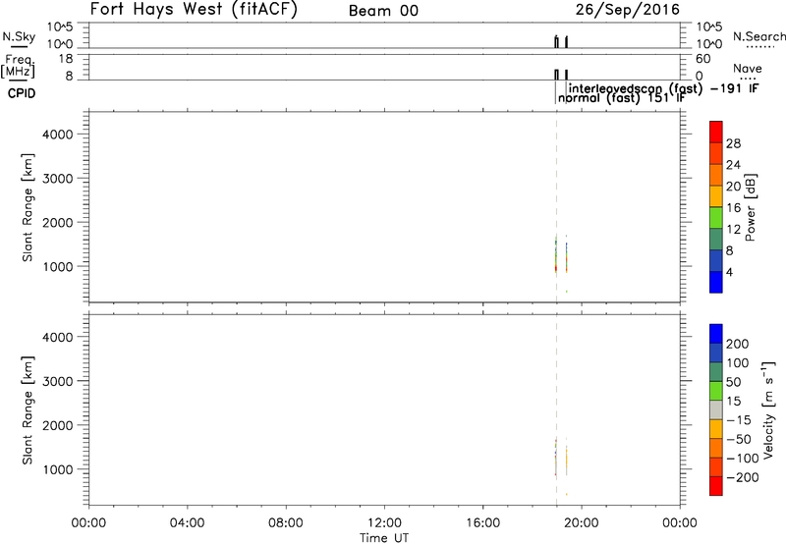Click the yellow segment of Power colorbar
The image size is (786, 544).
coord(716,195)
